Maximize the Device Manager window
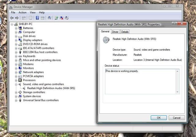Image resolution: width=196 pixels, height=137 pixels. 170,6
